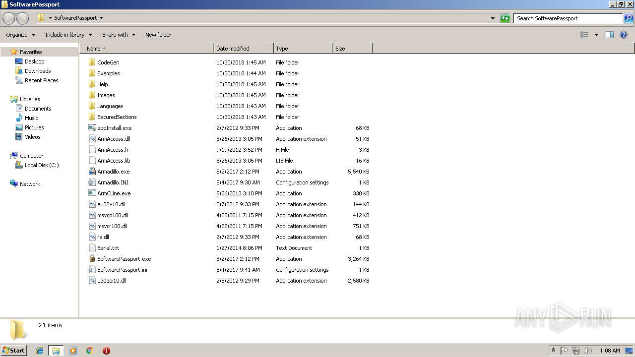The image size is (635, 357).
Task: Open Desktop in Favorites
Action: 34,61
